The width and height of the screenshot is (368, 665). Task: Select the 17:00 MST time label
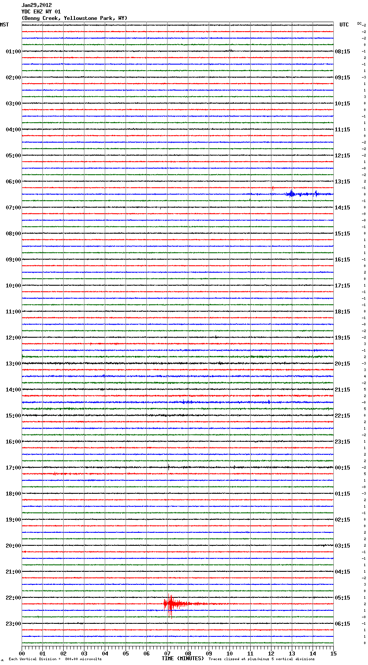13,468
